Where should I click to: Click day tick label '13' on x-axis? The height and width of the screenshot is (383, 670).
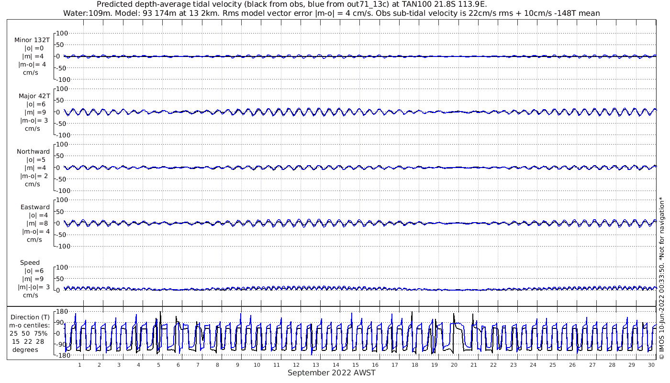(316, 365)
